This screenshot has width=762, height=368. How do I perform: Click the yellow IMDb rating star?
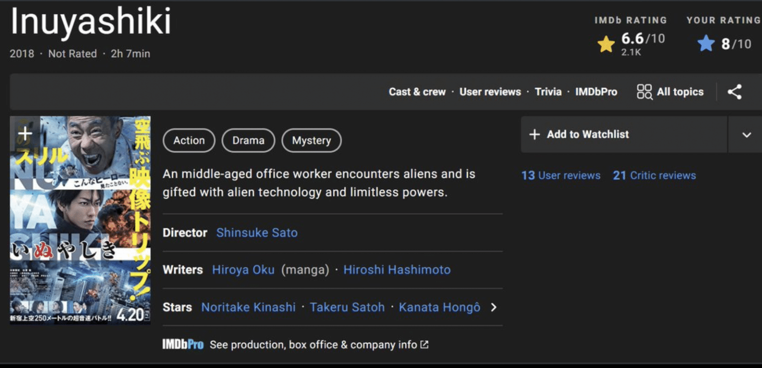pos(606,44)
